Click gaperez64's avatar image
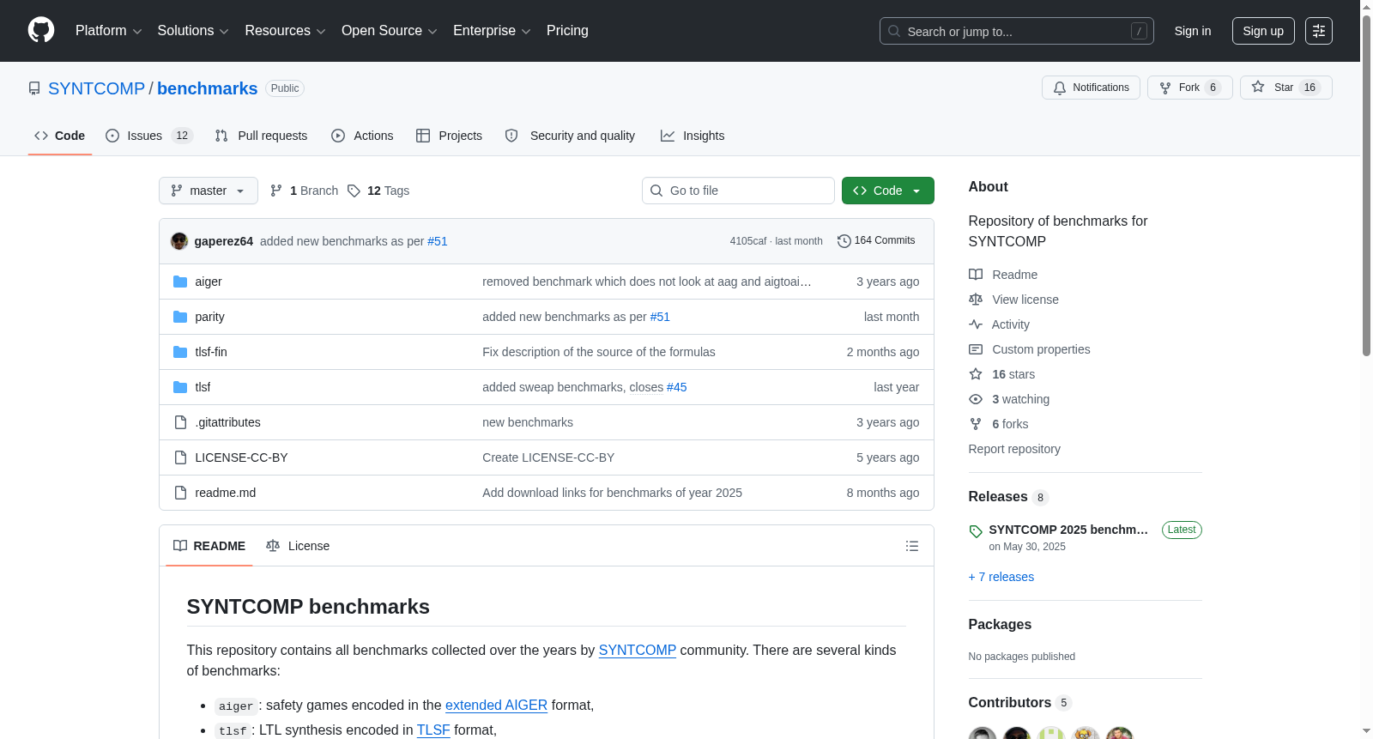1373x739 pixels. click(179, 241)
